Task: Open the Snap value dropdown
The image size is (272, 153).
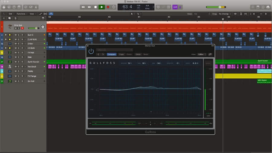Action: (202, 14)
